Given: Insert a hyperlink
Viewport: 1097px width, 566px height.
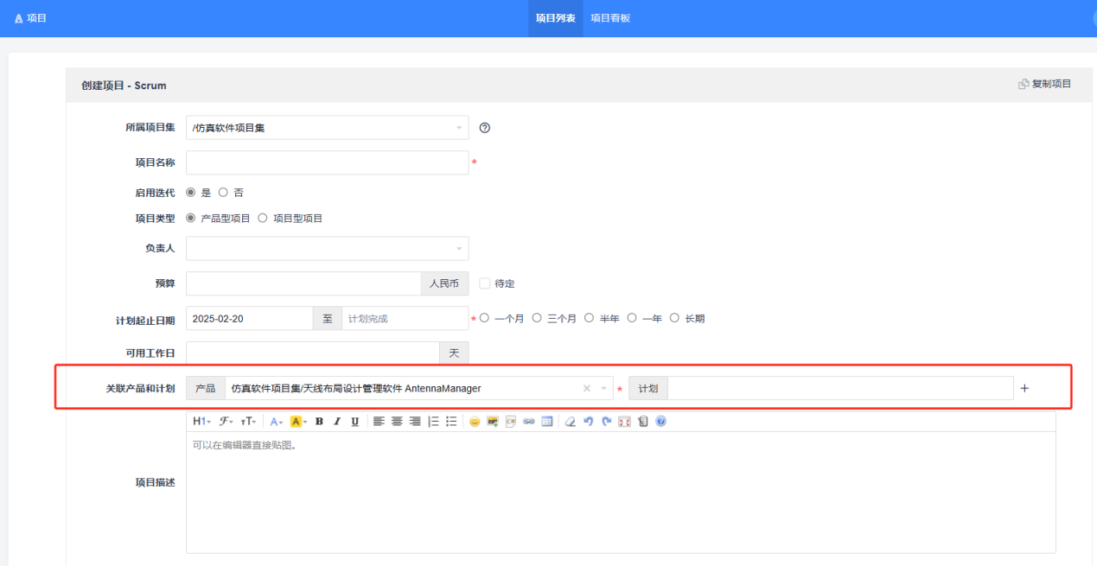Looking at the screenshot, I should click(x=529, y=422).
